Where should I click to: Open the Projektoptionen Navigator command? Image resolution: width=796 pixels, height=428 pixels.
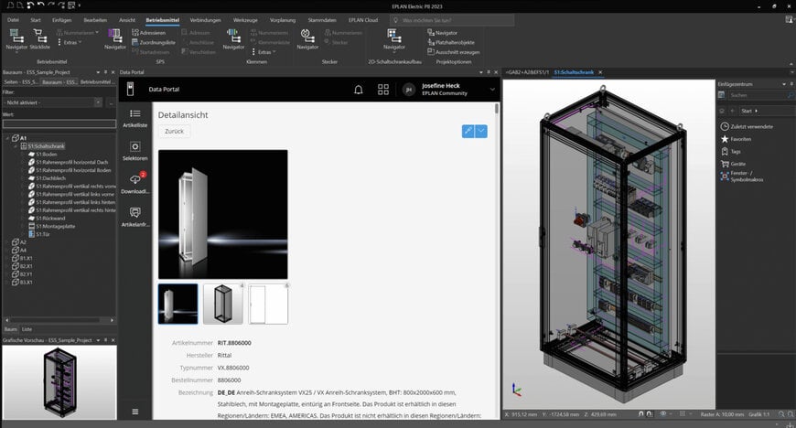(x=442, y=33)
